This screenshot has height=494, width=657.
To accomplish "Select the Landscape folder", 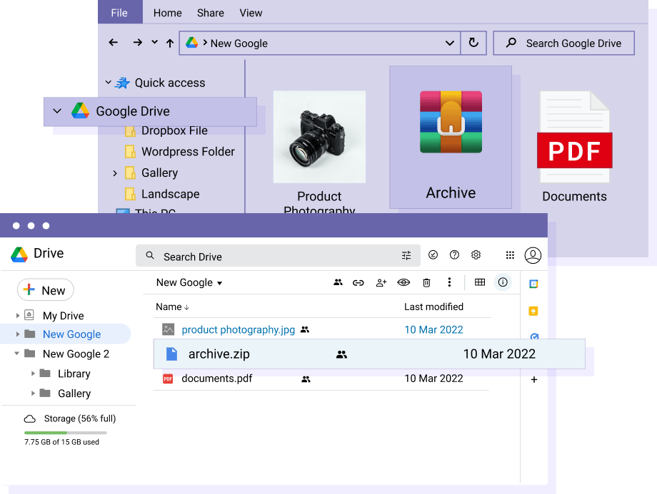I will pyautogui.click(x=162, y=194).
